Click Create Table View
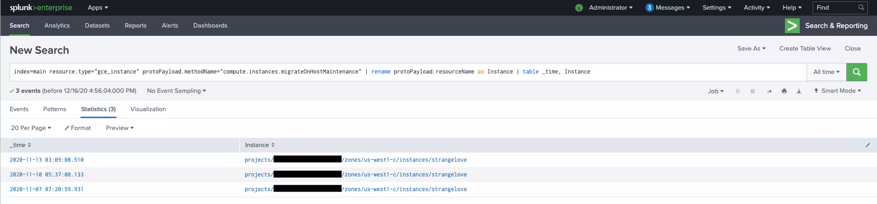 point(805,48)
